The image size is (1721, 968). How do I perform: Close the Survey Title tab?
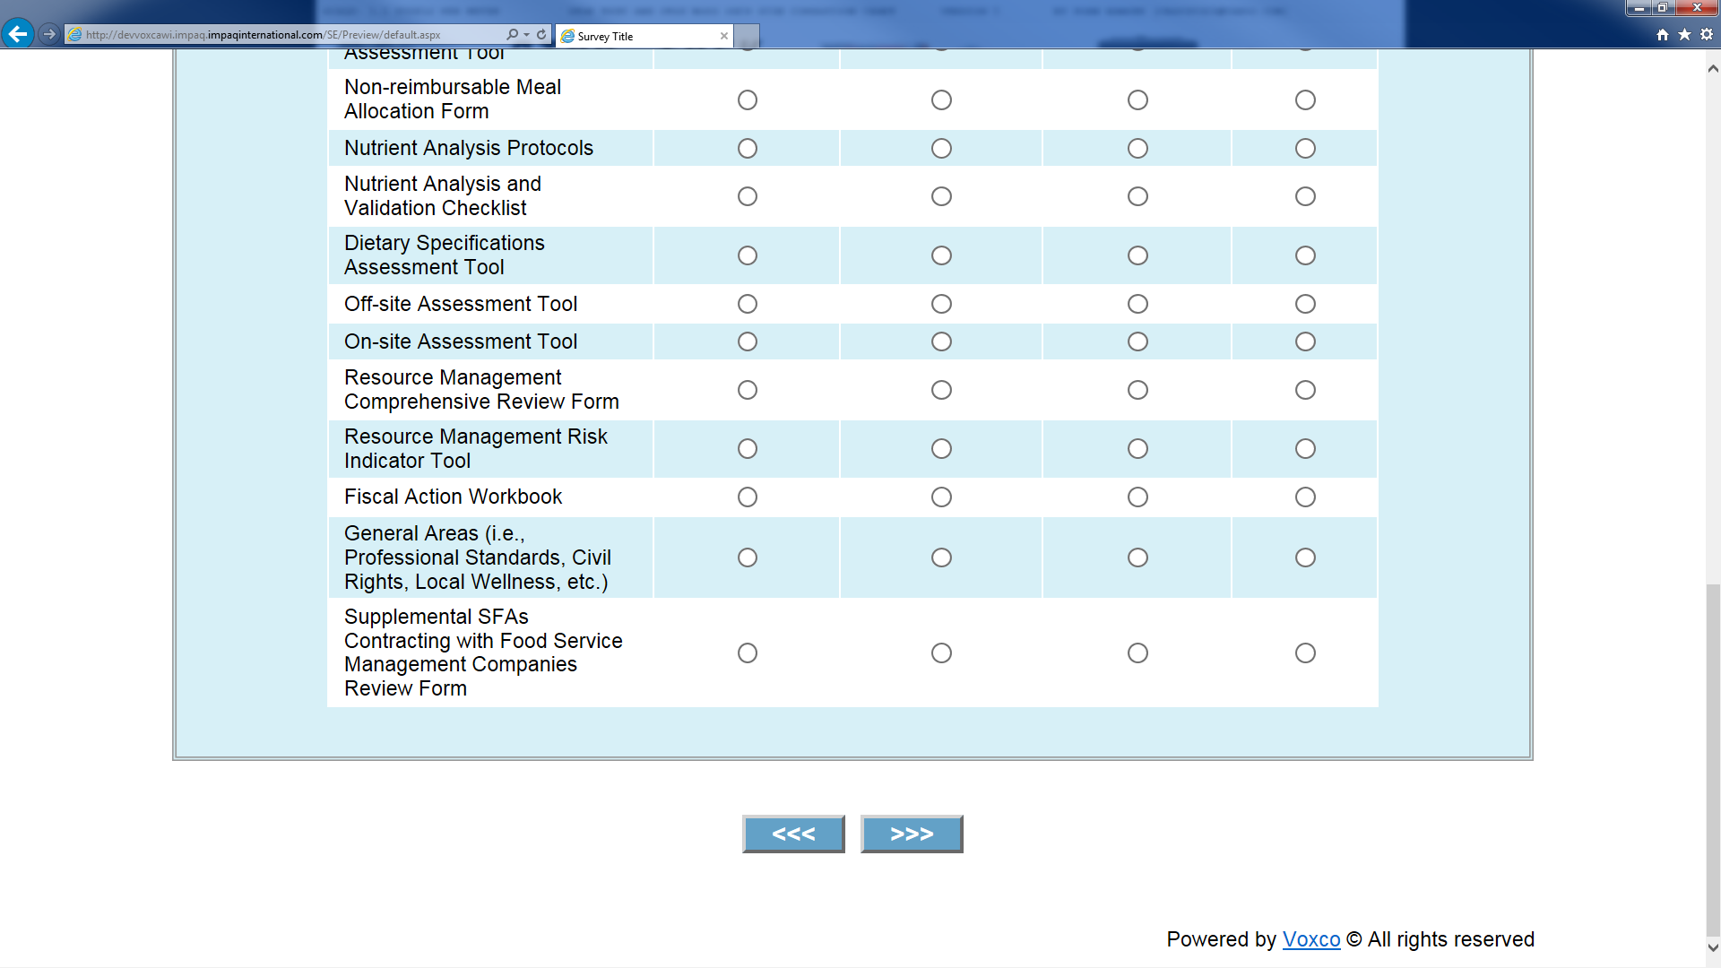[x=723, y=36]
